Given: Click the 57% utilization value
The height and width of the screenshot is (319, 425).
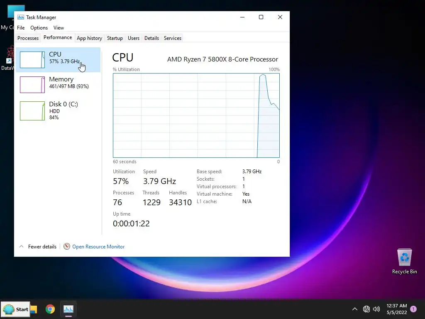Looking at the screenshot, I should 121,181.
